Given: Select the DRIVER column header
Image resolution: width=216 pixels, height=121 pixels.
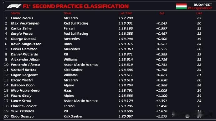Looking at the screenshot, I should 15,13.
